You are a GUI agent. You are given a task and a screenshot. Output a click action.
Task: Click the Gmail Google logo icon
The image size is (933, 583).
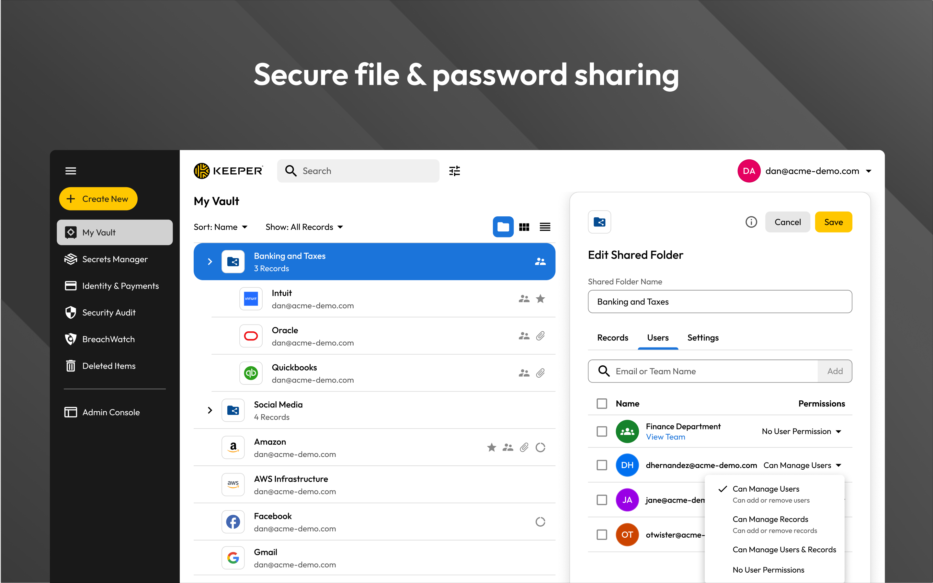pyautogui.click(x=233, y=558)
